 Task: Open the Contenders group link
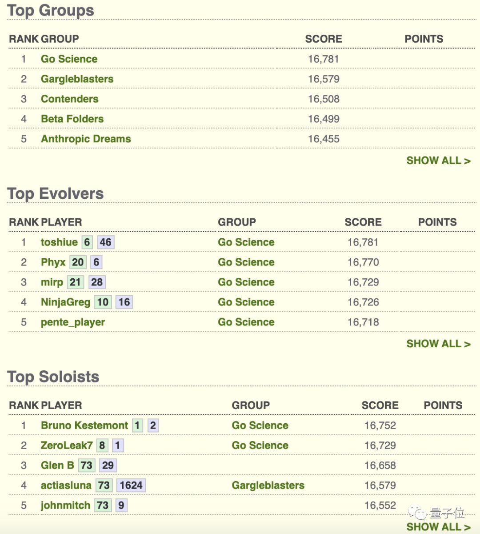pos(70,99)
